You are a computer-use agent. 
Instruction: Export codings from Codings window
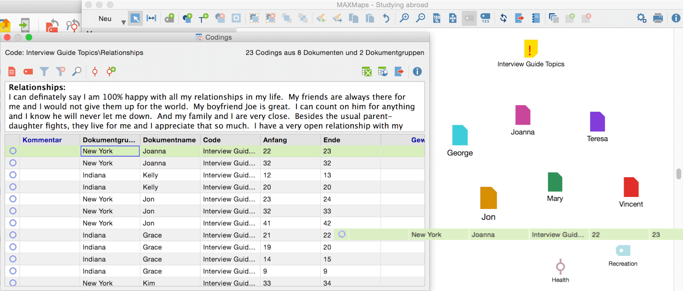coord(399,72)
